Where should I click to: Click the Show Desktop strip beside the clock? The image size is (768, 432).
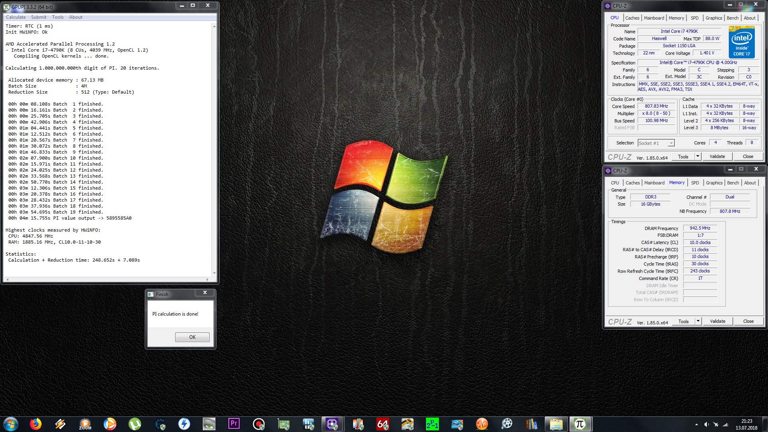click(x=765, y=424)
